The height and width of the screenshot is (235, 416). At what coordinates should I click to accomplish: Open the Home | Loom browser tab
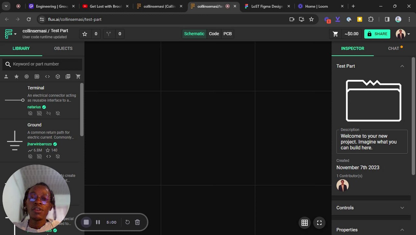(x=320, y=6)
